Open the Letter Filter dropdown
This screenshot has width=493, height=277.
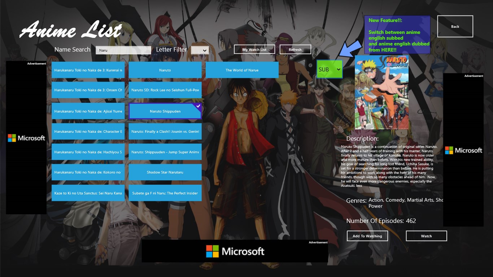coord(200,50)
